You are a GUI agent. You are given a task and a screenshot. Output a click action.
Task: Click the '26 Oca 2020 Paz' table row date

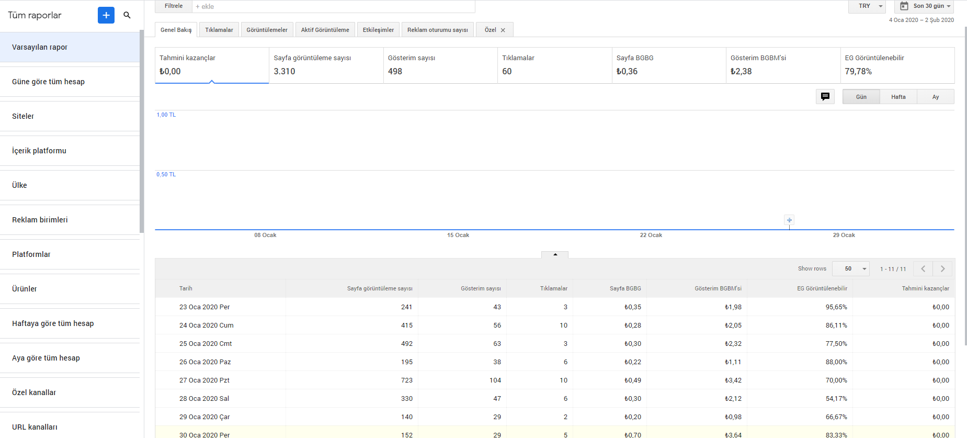click(205, 362)
